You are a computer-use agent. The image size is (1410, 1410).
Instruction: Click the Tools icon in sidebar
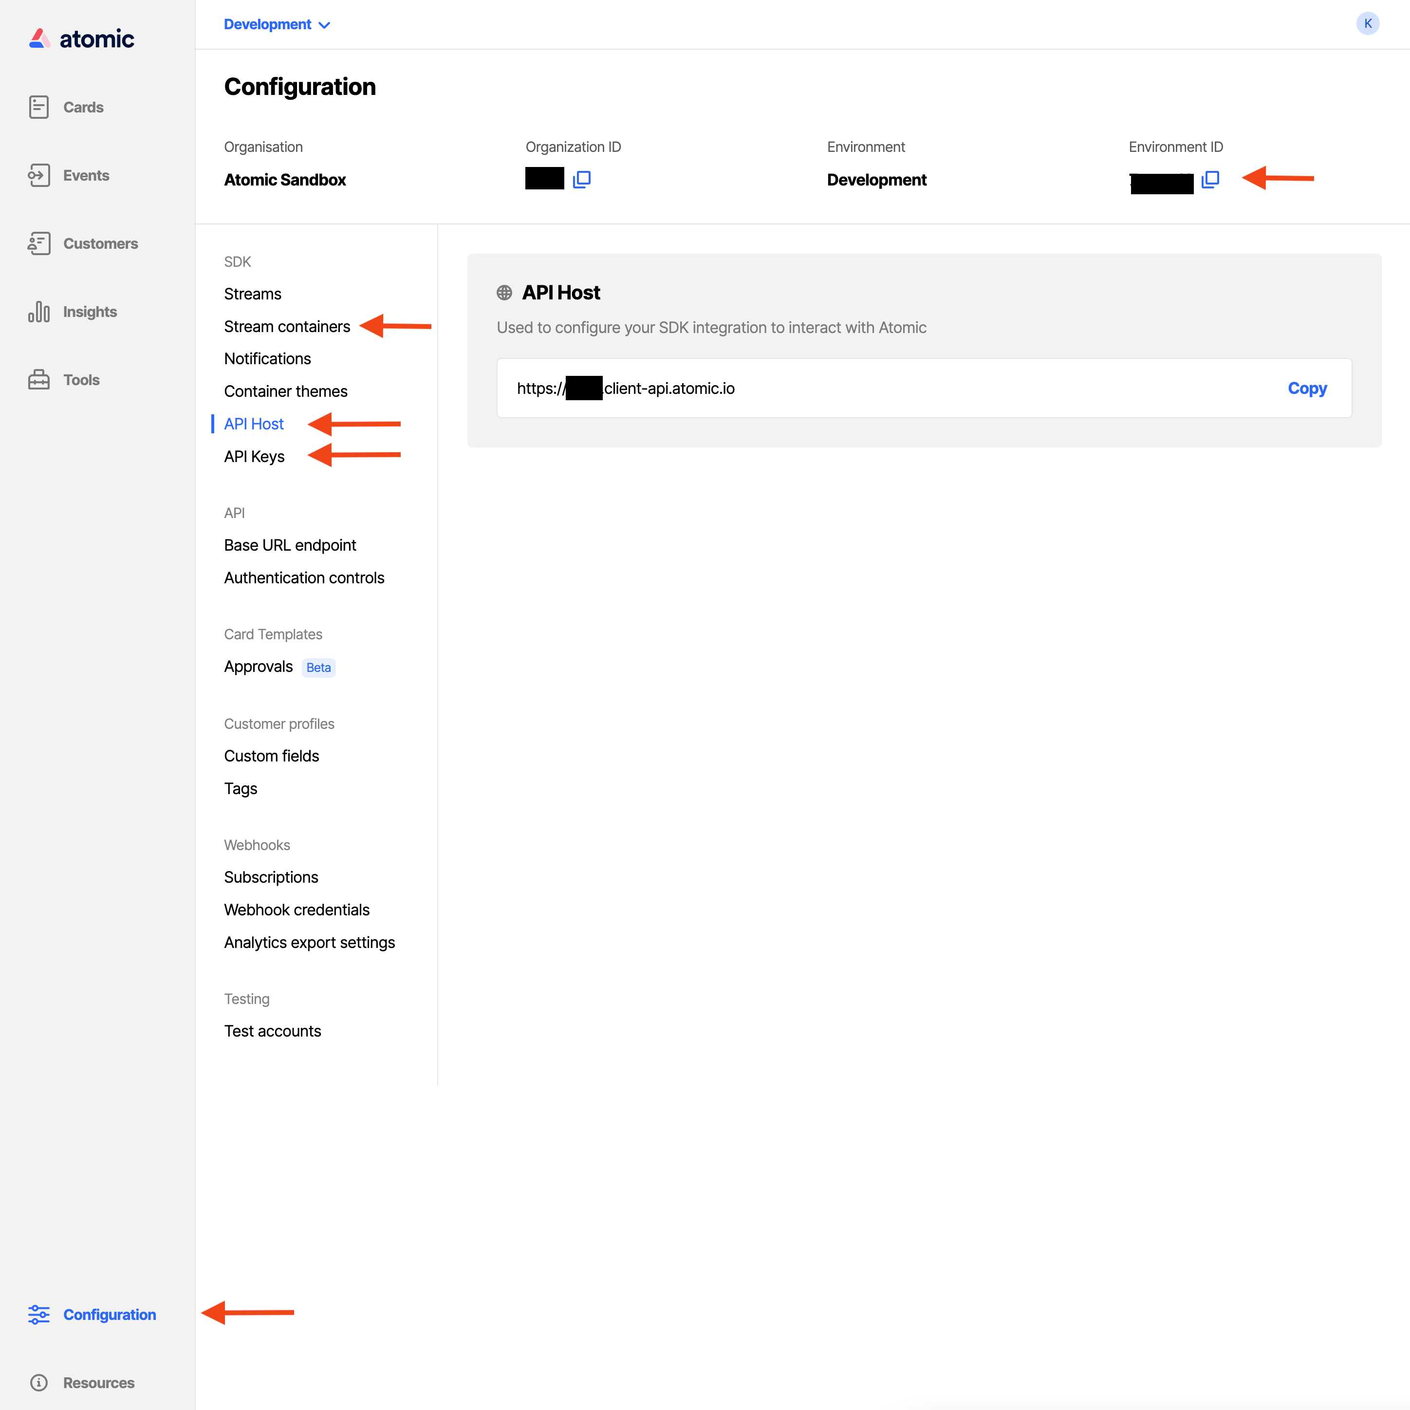coord(39,380)
